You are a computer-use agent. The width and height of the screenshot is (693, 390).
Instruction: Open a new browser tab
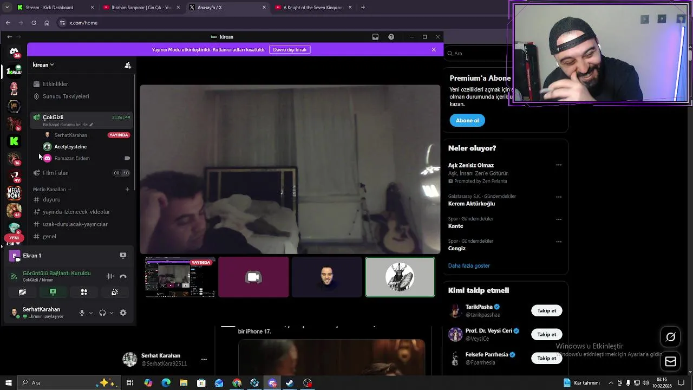(363, 8)
